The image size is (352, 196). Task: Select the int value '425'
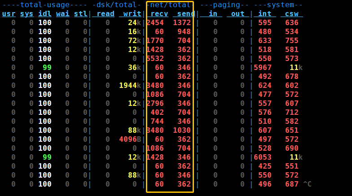265,166
